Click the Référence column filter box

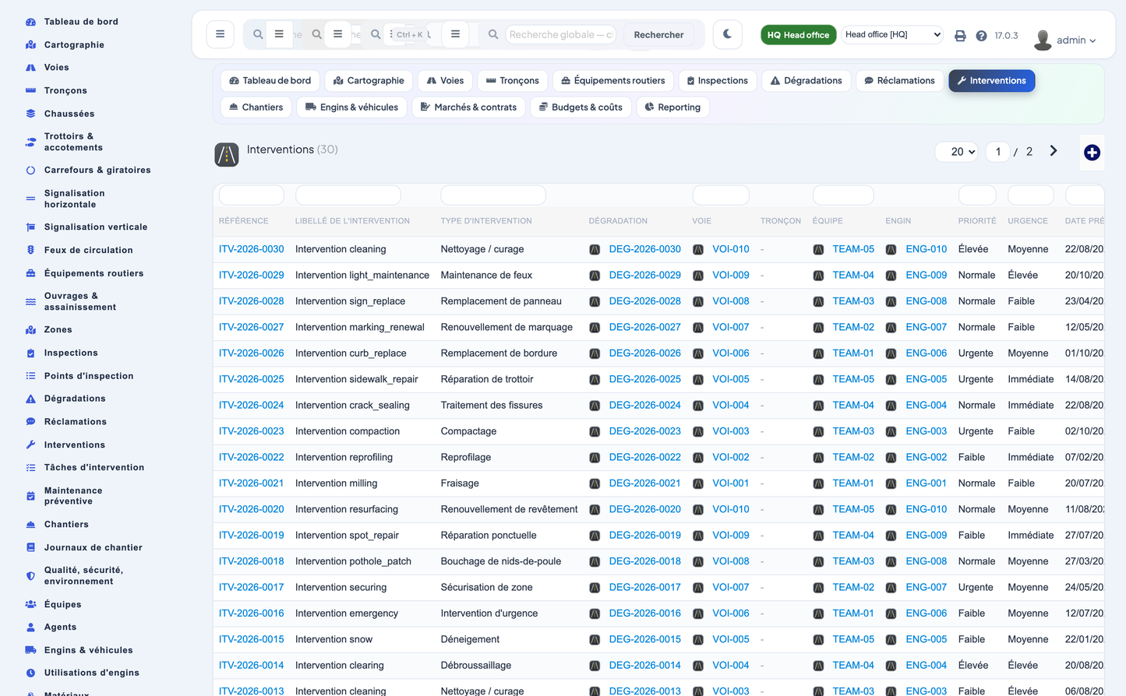pyautogui.click(x=251, y=195)
